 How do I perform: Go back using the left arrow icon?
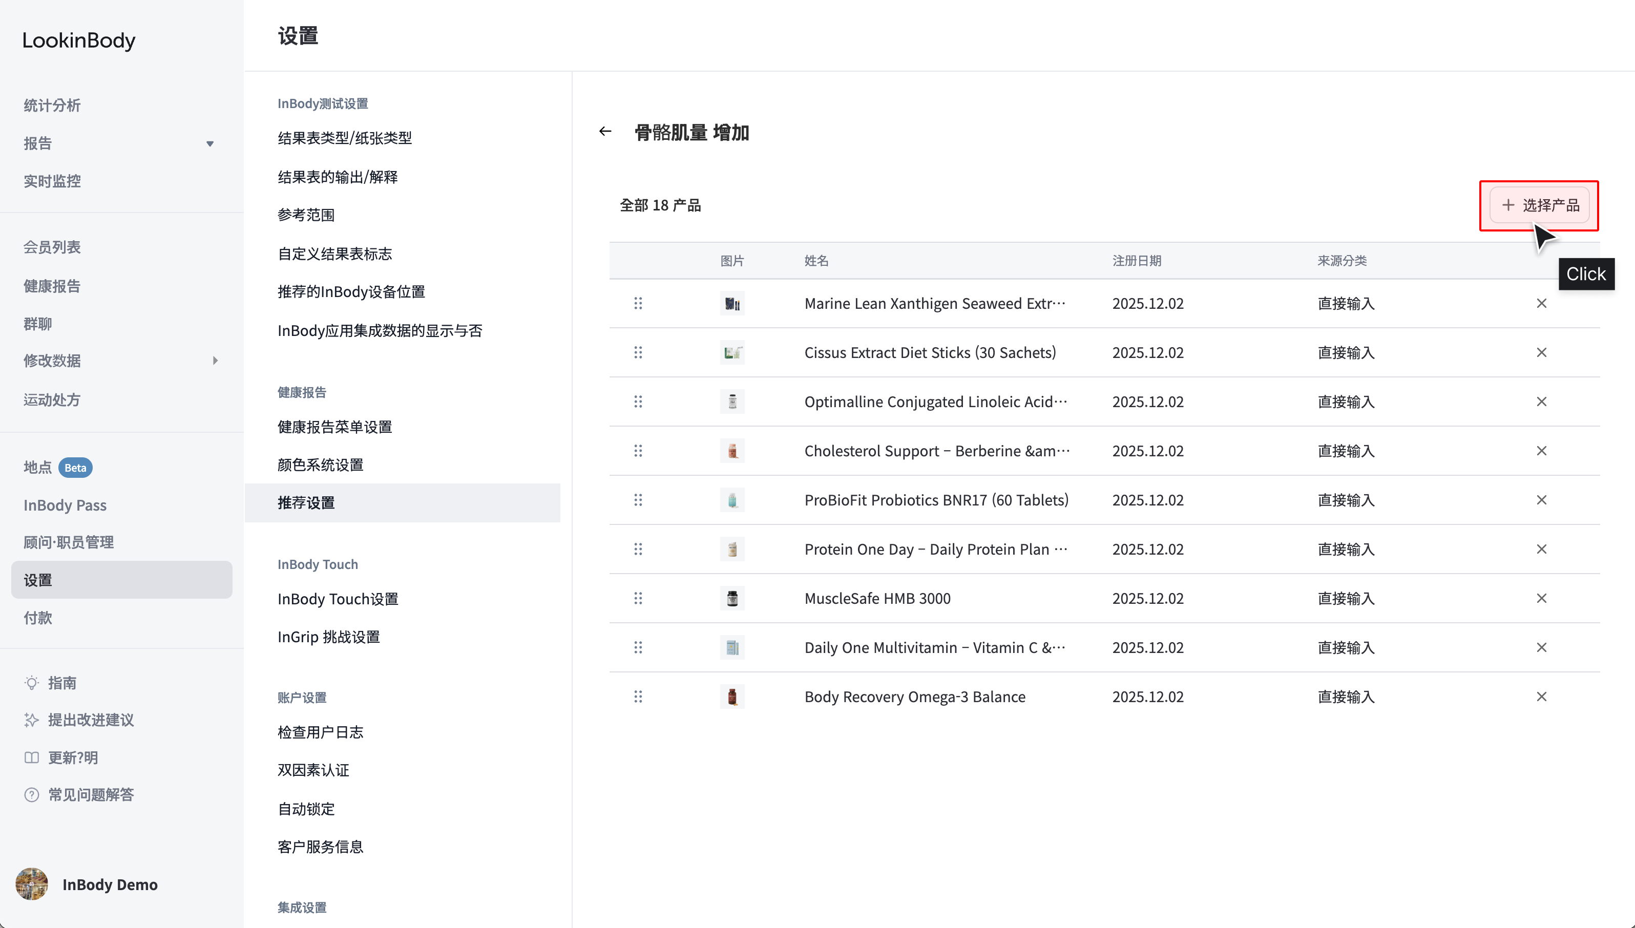pos(605,132)
